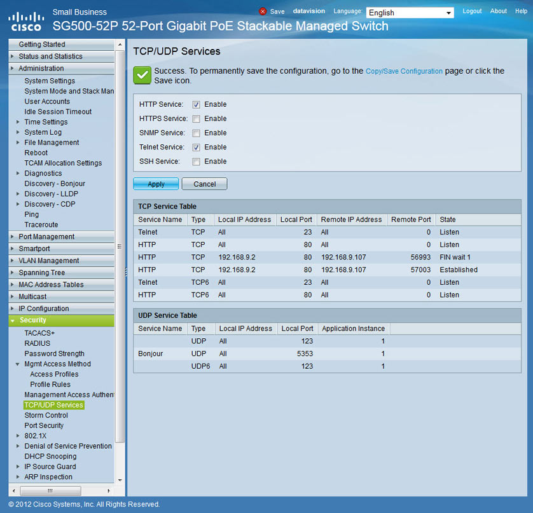Toggle HTTP Service Enable checkbox
Image resolution: width=533 pixels, height=513 pixels.
click(196, 105)
